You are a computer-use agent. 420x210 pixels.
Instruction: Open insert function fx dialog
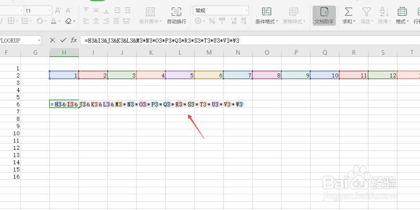73,40
